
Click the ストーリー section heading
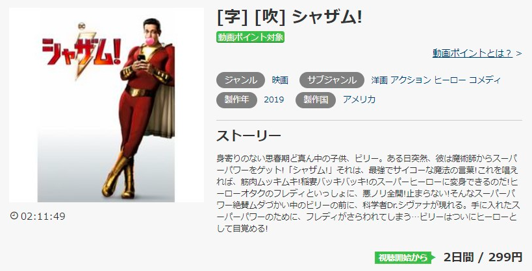click(249, 136)
